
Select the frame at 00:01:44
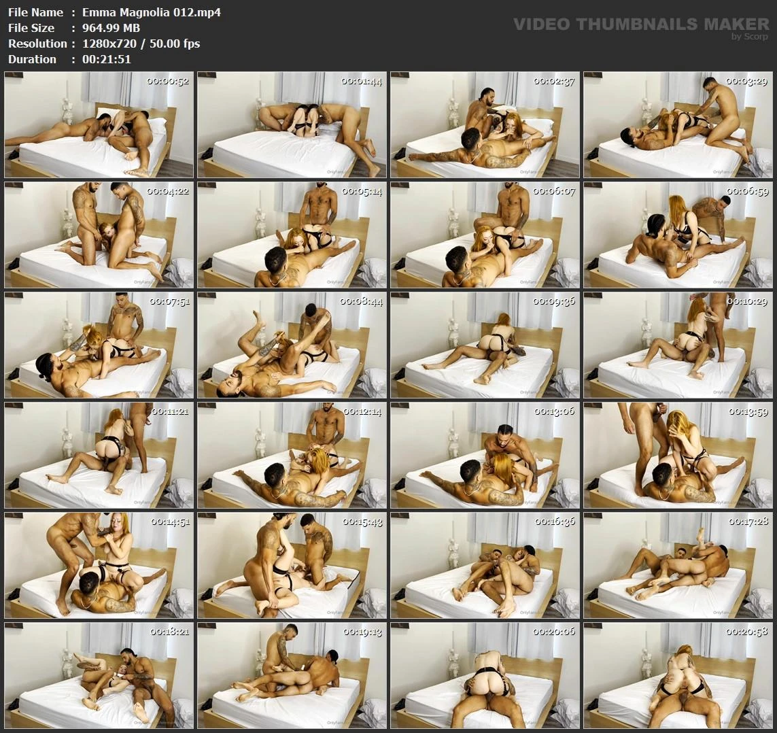point(292,125)
